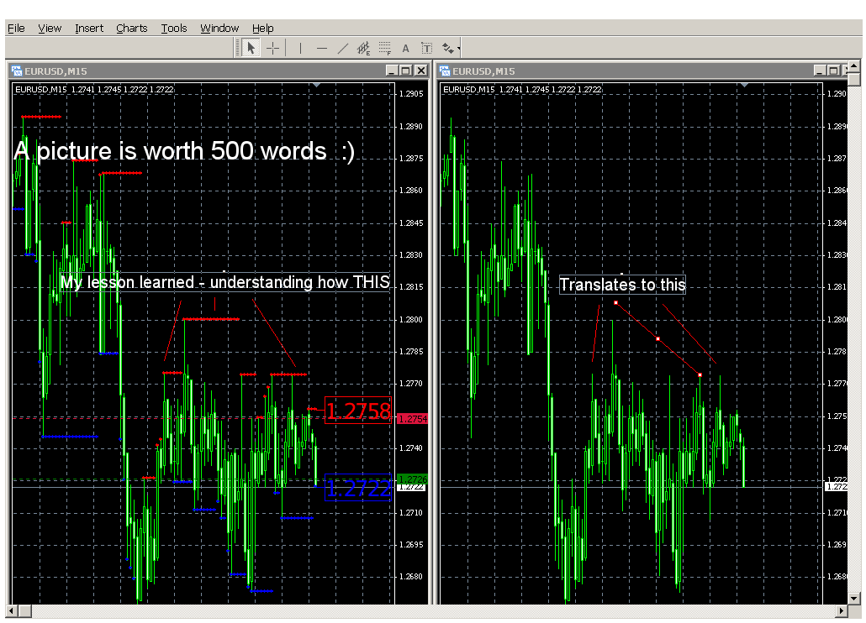The image size is (866, 623).
Task: Open the Insert menu
Action: [89, 28]
